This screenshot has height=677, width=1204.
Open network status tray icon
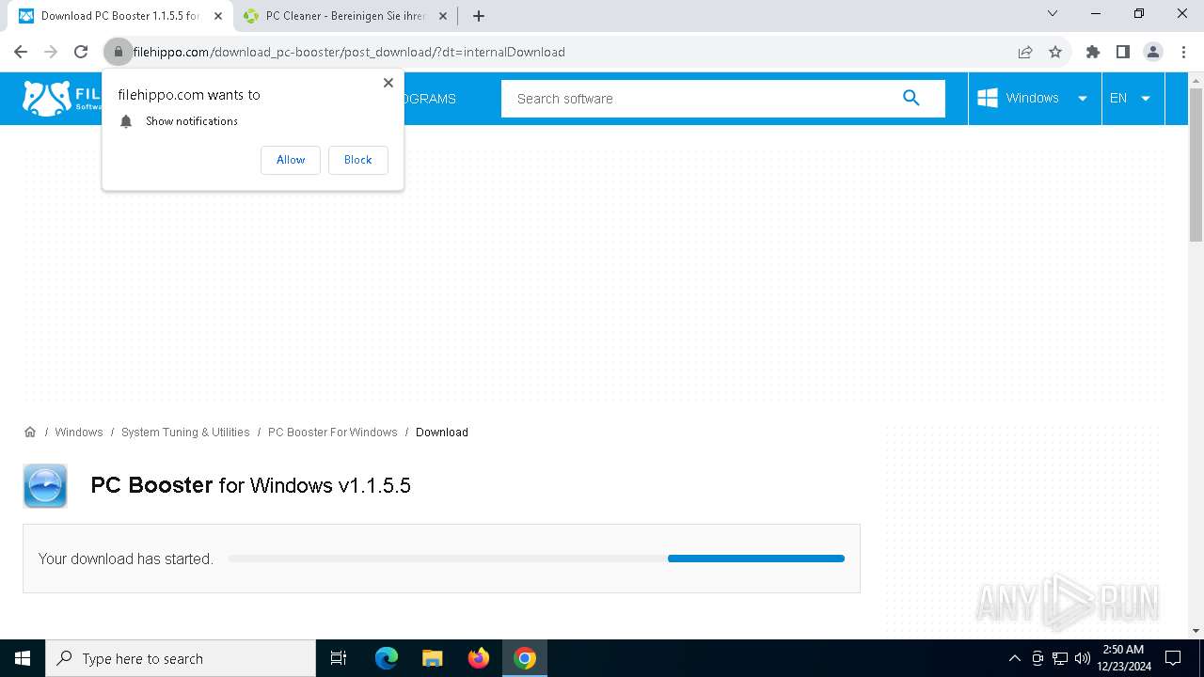pos(1060,658)
